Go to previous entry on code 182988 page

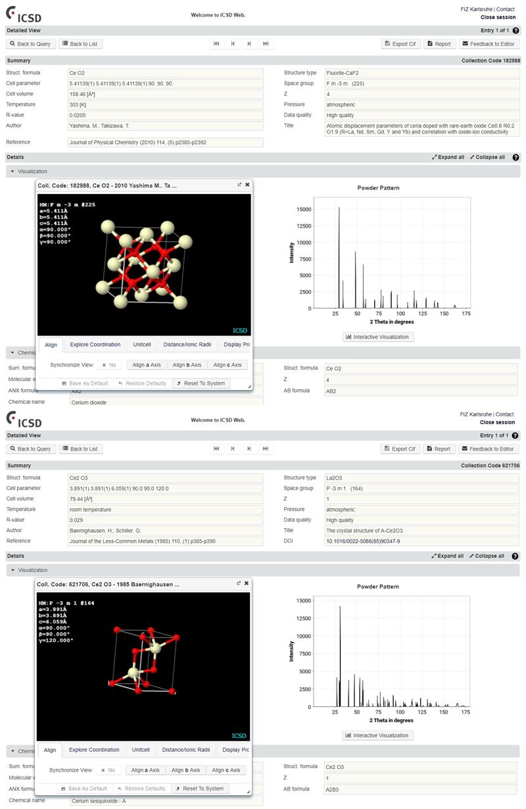[233, 44]
